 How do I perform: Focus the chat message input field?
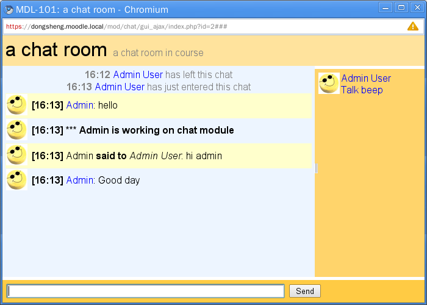[x=145, y=291]
